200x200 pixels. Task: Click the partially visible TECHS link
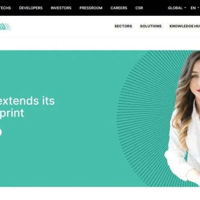point(5,8)
